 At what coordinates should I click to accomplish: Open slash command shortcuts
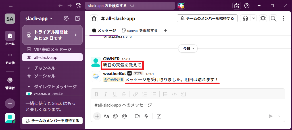(159, 116)
